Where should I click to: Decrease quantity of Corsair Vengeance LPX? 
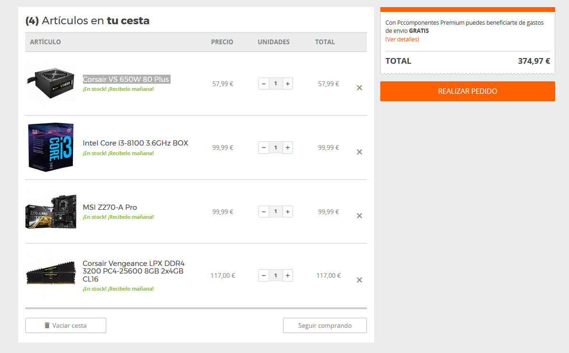point(264,275)
